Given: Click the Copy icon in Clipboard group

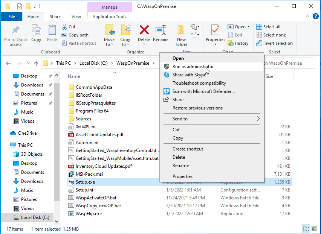Looking at the screenshot, I should (36, 30).
